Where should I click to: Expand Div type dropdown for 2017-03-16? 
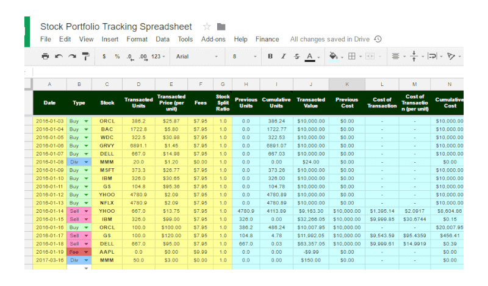86,260
